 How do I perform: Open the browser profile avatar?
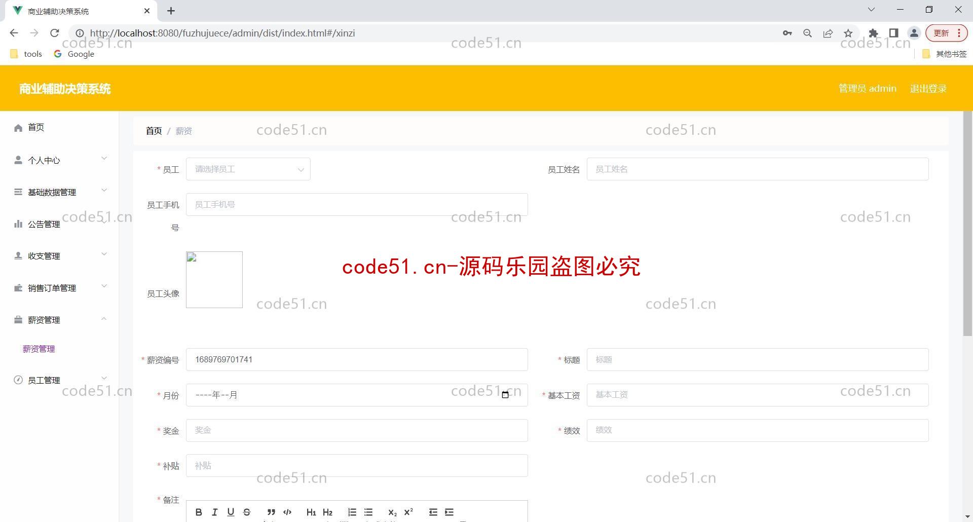[914, 33]
